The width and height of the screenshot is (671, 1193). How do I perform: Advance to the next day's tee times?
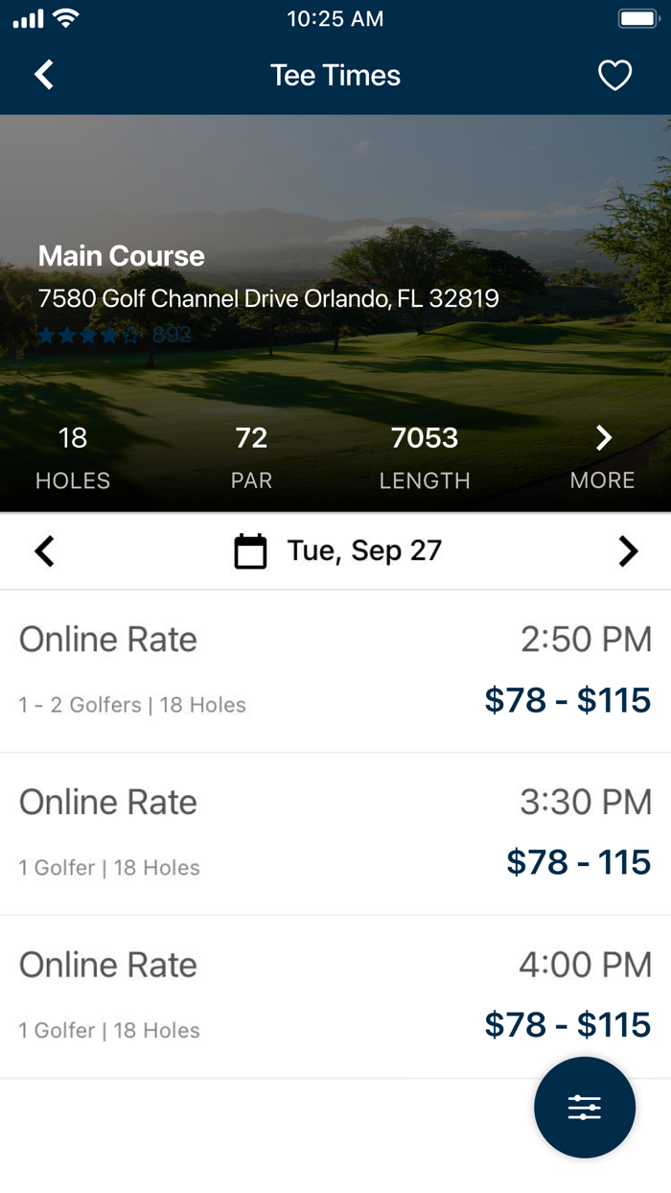click(x=628, y=550)
